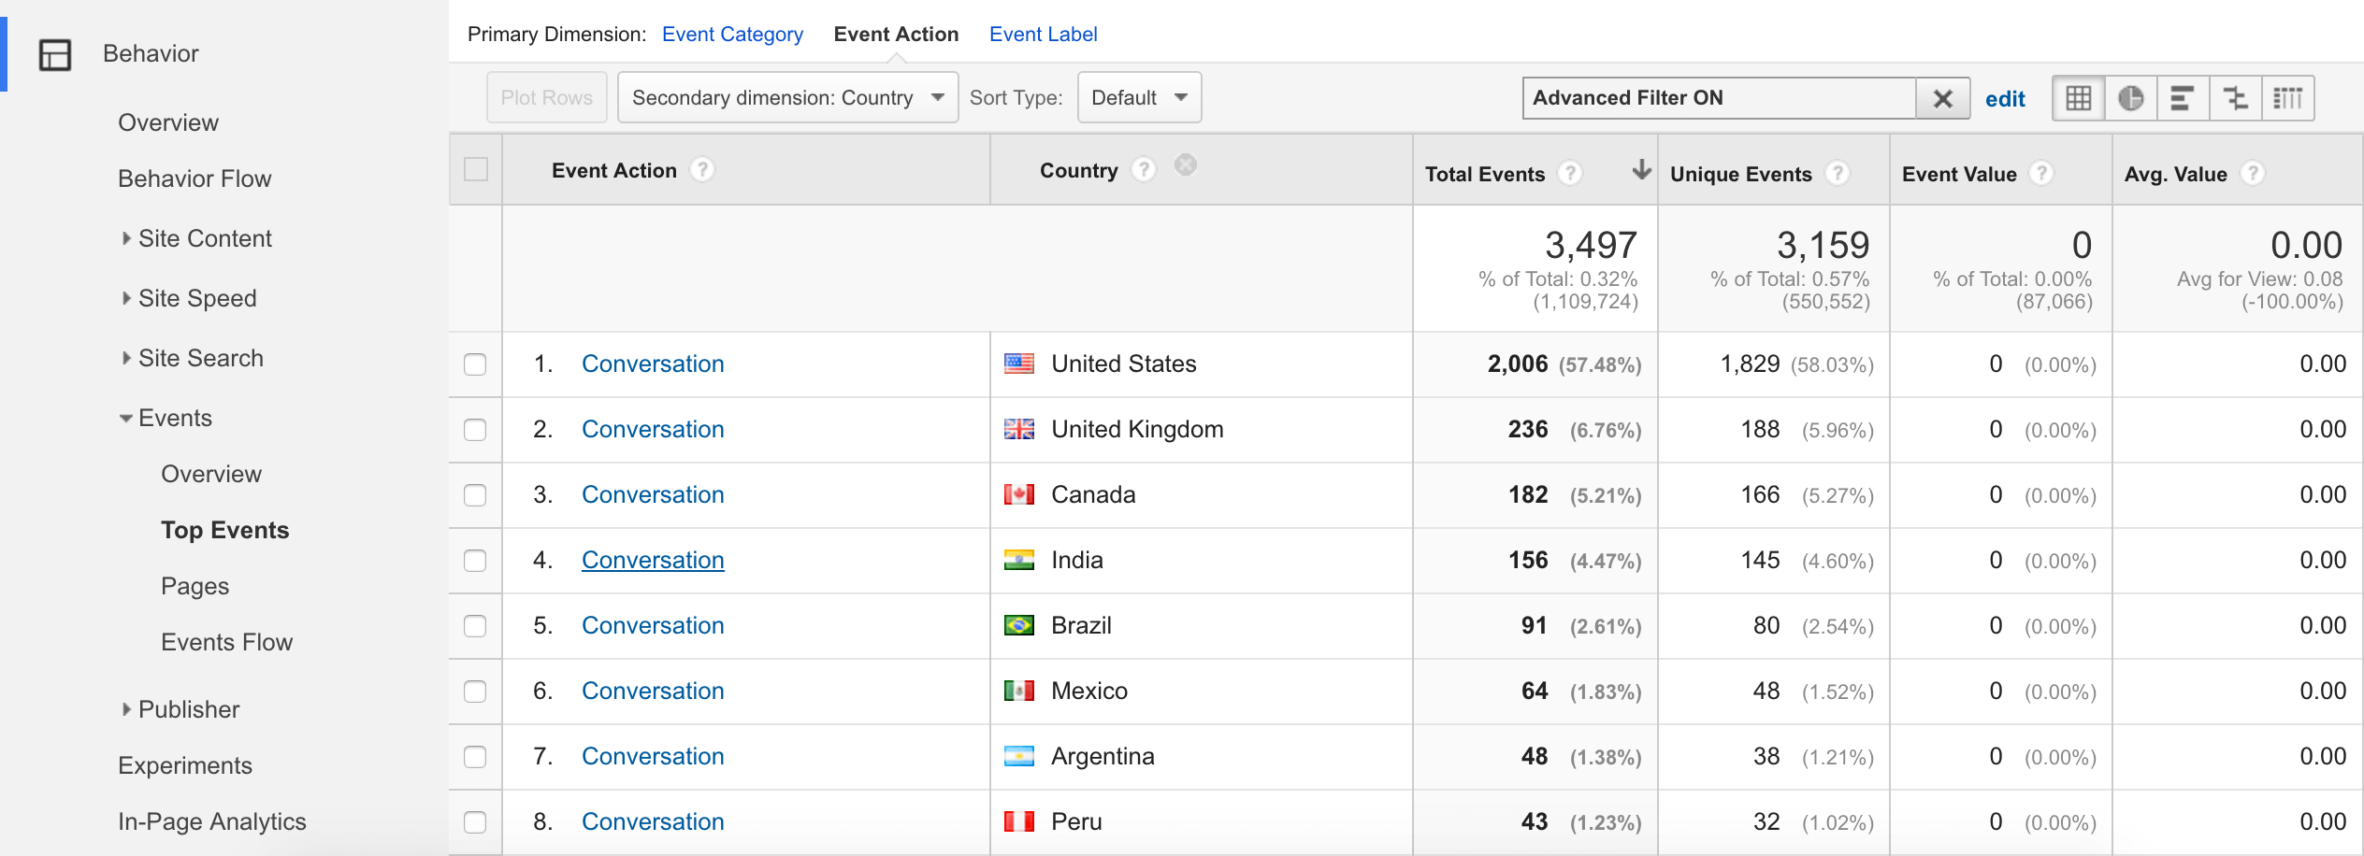2364x856 pixels.
Task: Switch to the Event Category tab
Action: [x=732, y=34]
